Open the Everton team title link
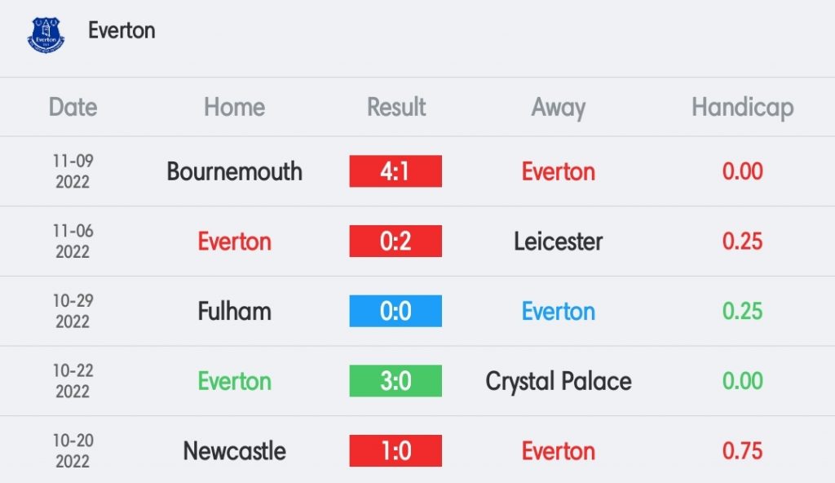This screenshot has height=483, width=835. click(x=121, y=30)
